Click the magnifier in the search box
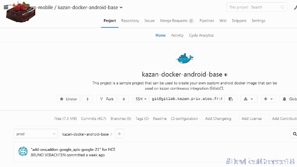The height and width of the screenshot is (167, 297). point(282,7)
